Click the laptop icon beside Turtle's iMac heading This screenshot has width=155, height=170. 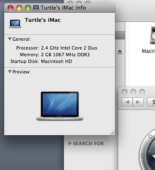point(15,24)
